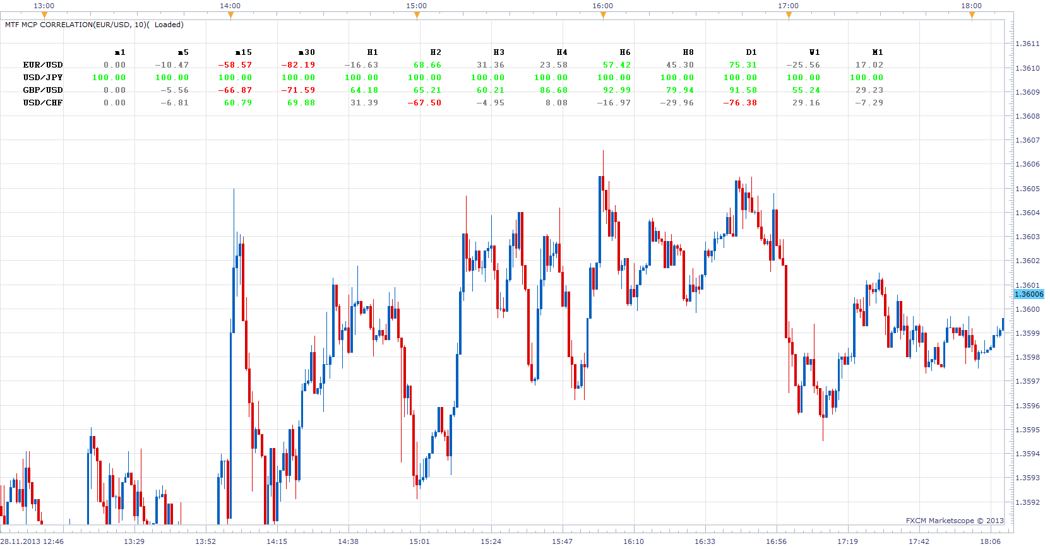Click the FXCM Marketscope © 2013 text
The image size is (1050, 549).
pos(955,521)
